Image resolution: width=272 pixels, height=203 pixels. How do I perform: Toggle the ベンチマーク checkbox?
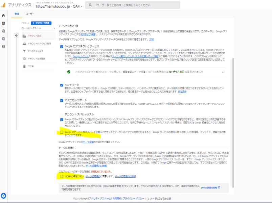coord(62,85)
